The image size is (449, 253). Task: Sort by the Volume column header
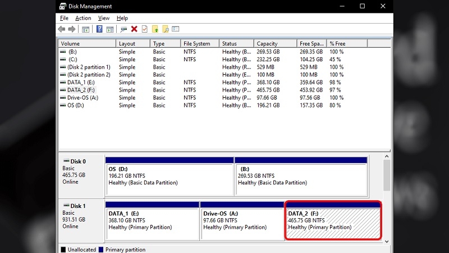[x=87, y=44]
